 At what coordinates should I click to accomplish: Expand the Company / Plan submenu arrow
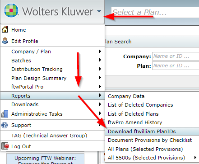[100, 51]
